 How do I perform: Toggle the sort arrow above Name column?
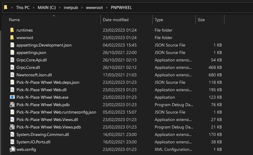(x=54, y=16)
